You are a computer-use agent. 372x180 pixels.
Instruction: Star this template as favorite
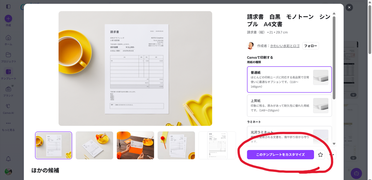320,154
